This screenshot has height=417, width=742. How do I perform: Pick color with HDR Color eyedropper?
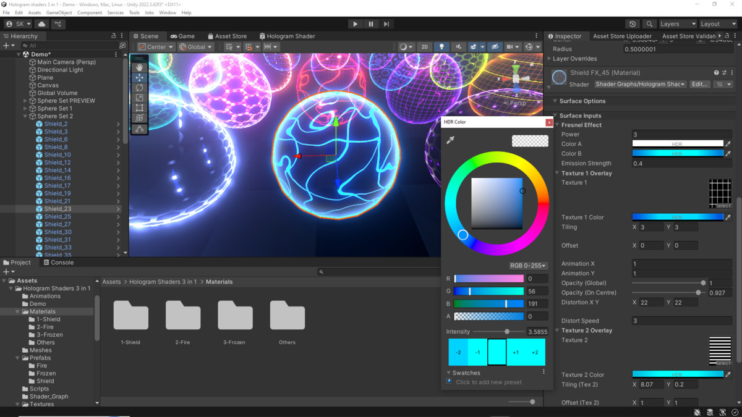pos(450,140)
